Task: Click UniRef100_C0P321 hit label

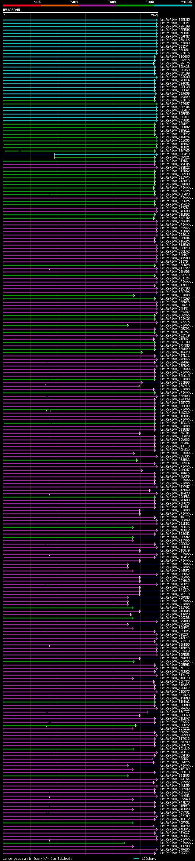Action: (175, 157)
